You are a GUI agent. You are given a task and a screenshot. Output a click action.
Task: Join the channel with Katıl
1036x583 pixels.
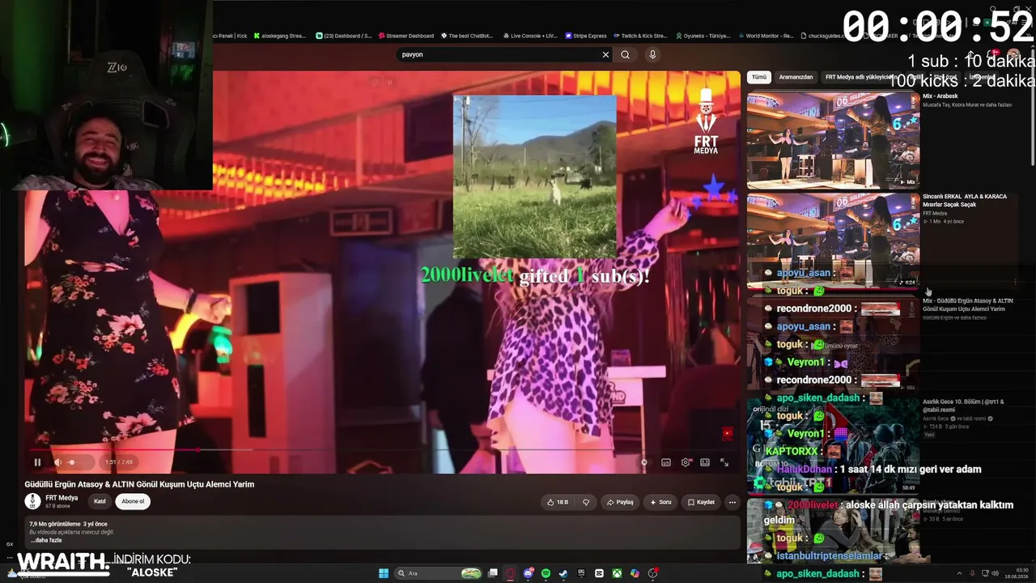point(100,501)
